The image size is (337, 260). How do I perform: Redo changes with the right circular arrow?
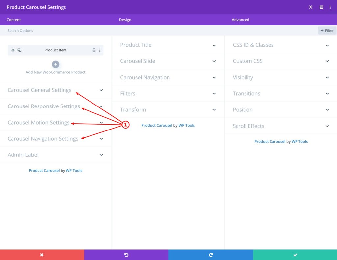point(211,255)
